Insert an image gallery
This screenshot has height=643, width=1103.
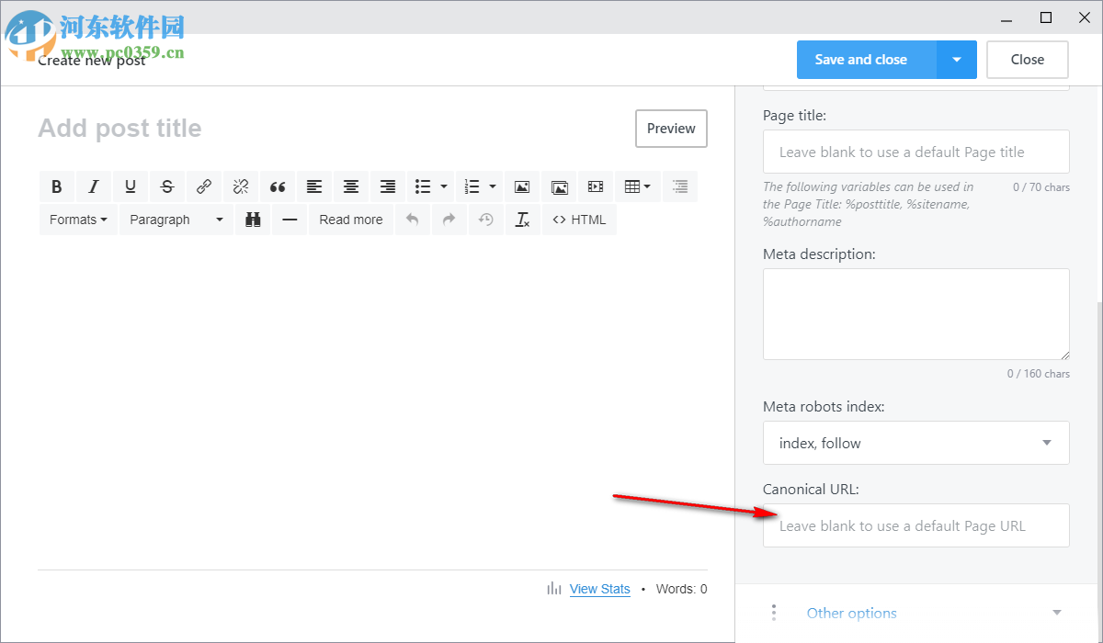tap(559, 186)
